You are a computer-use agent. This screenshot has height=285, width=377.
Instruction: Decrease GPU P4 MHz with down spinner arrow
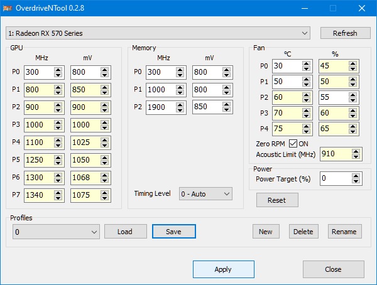58,145
